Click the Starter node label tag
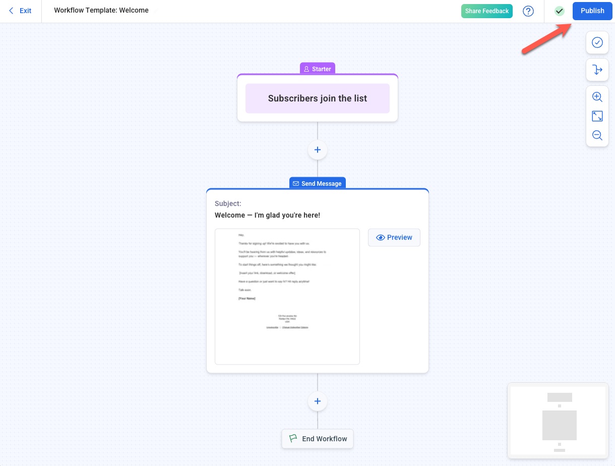 318,69
